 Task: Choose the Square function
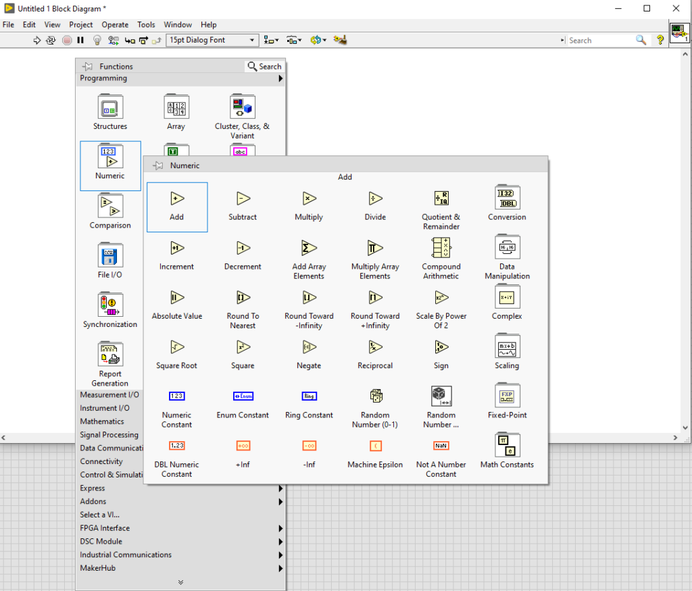(243, 355)
